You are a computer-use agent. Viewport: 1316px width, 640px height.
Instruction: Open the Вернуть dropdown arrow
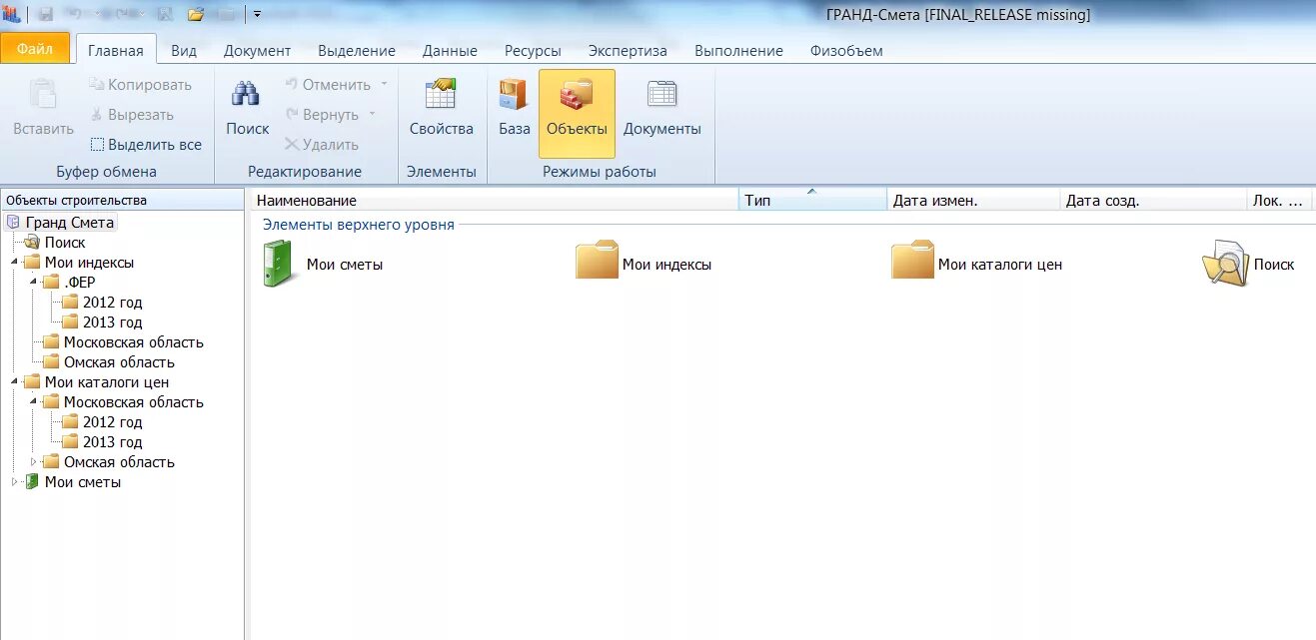coord(372,115)
